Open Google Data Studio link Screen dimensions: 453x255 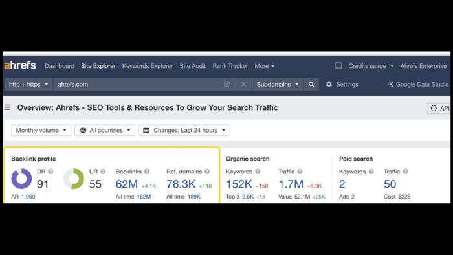click(x=418, y=84)
